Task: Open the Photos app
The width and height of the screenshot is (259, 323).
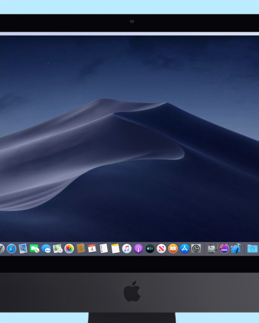Action: coord(69,248)
